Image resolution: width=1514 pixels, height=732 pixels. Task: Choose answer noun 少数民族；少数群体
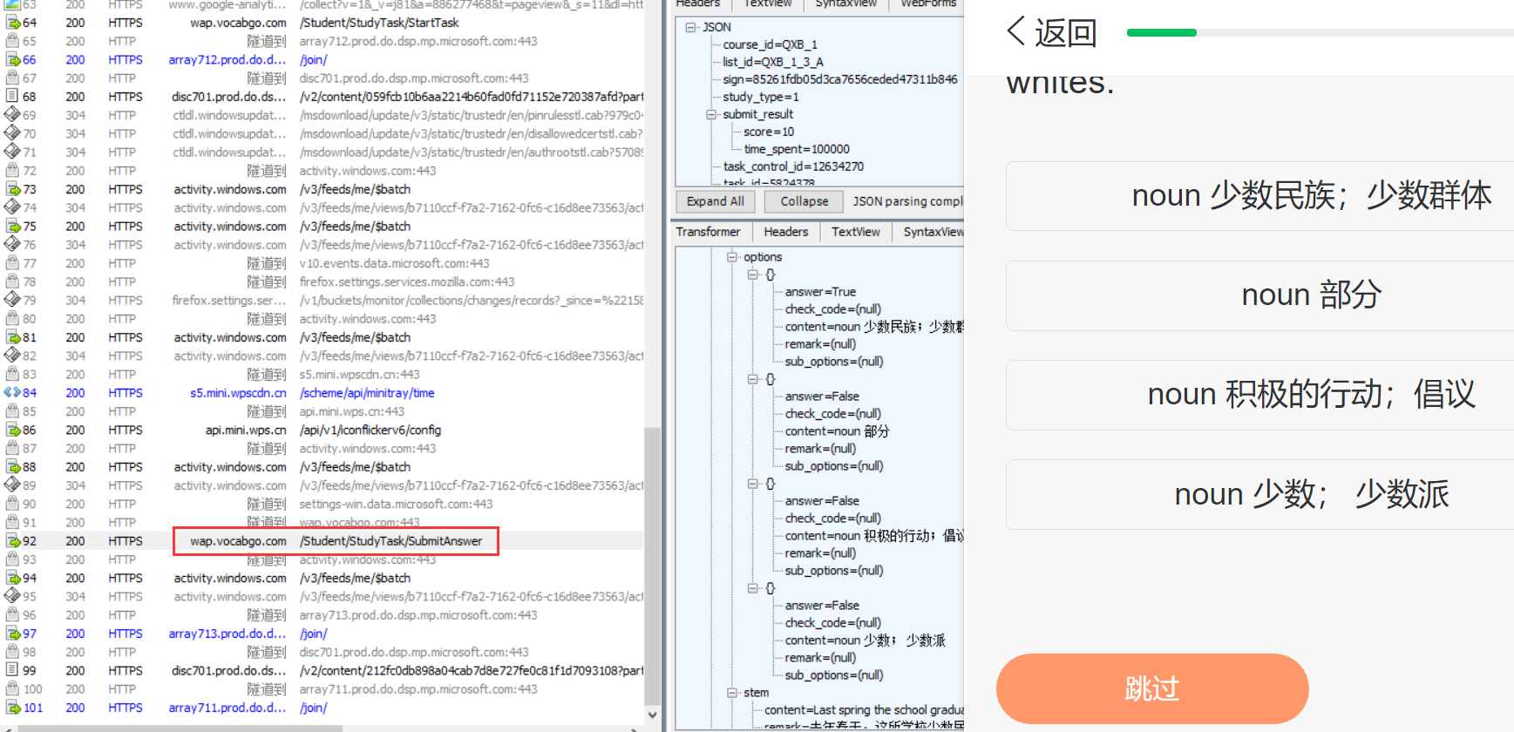(x=1259, y=196)
